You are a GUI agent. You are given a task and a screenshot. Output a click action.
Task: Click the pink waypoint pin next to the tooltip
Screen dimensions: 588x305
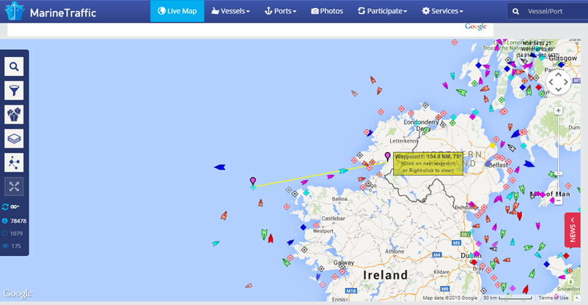click(x=388, y=156)
